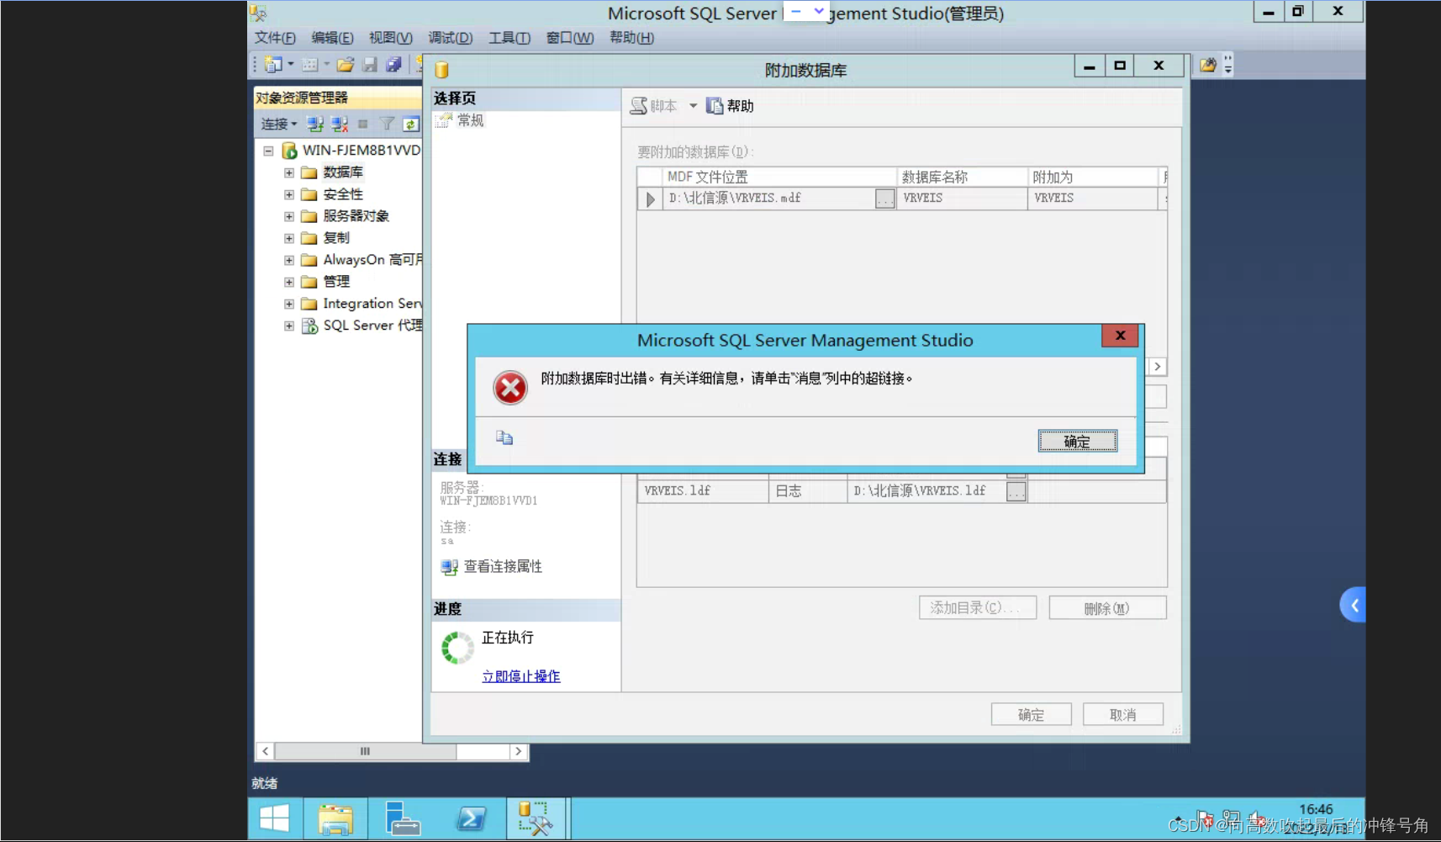Click the Help (帮助) toolbar button
The width and height of the screenshot is (1441, 842).
[x=730, y=106]
